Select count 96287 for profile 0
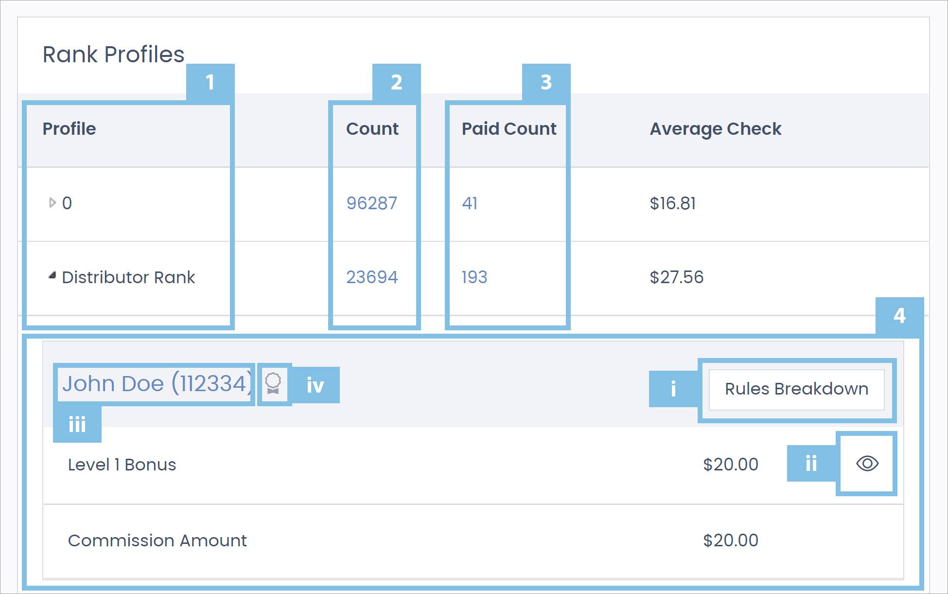Screen dimensions: 948x594 (371, 203)
